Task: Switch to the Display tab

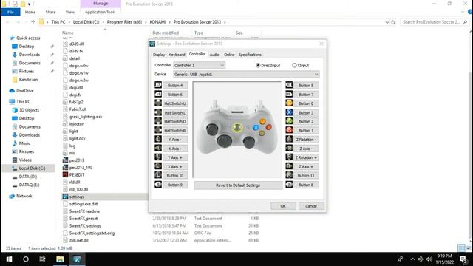Action: [159, 55]
